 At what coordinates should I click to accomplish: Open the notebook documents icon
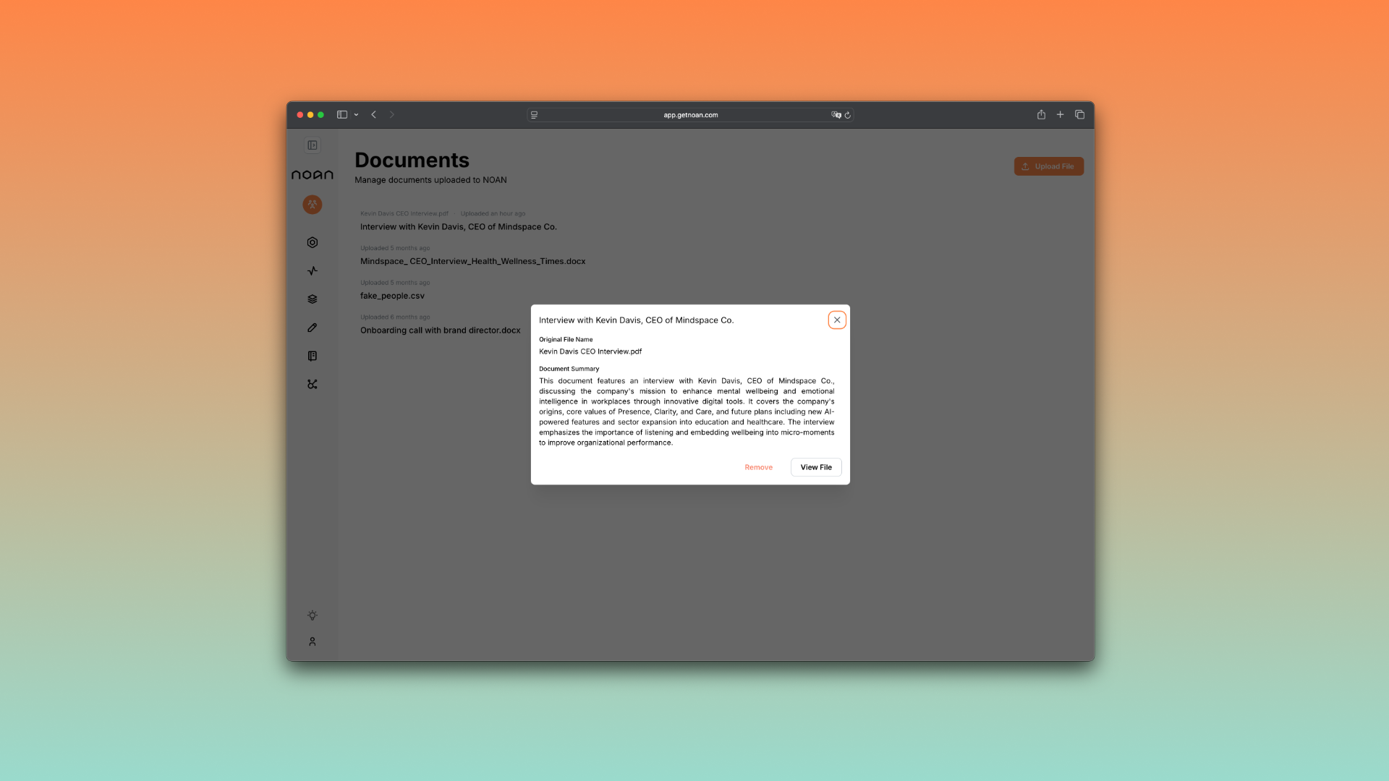(313, 356)
